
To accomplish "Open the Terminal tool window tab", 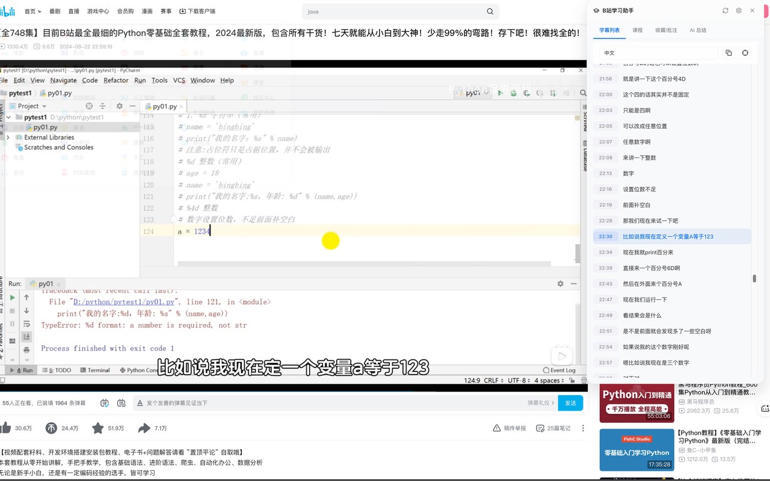I will [x=94, y=370].
